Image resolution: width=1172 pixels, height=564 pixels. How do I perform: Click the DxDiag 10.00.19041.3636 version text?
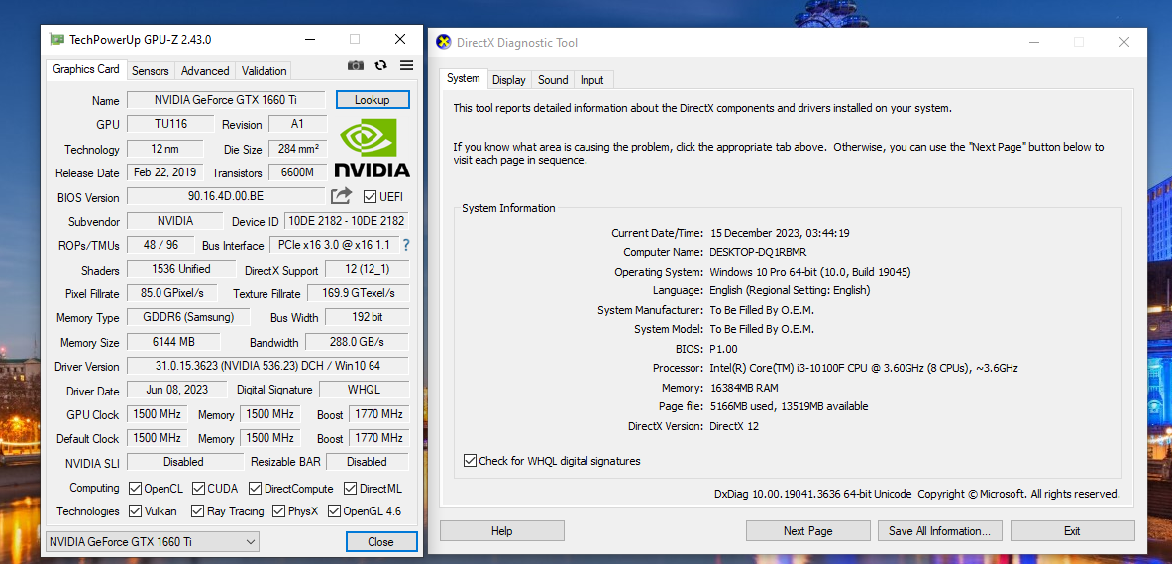tap(813, 494)
